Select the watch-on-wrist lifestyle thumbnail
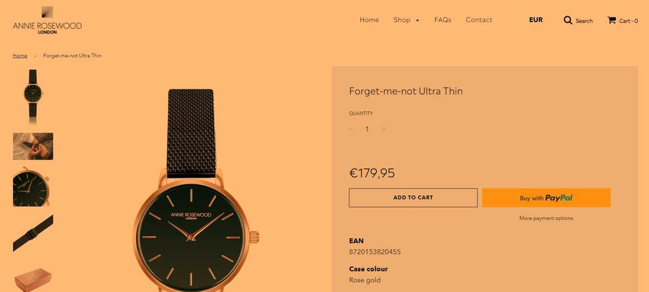Screen dimensions: 649x292 pos(32,146)
